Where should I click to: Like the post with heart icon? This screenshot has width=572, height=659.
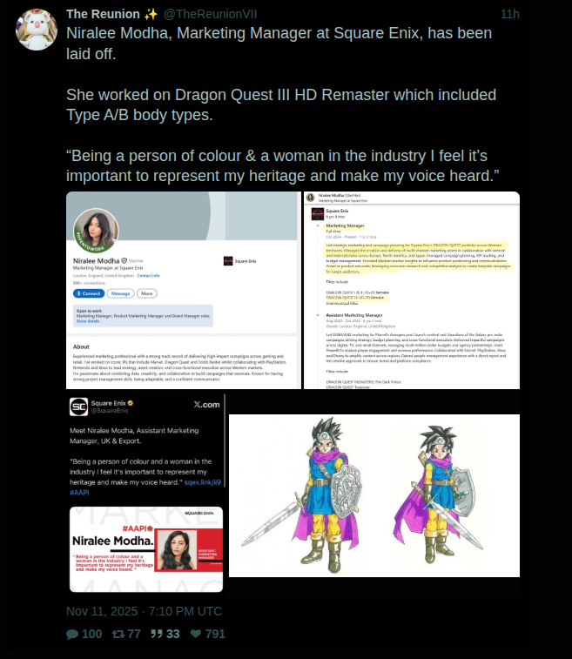click(196, 634)
